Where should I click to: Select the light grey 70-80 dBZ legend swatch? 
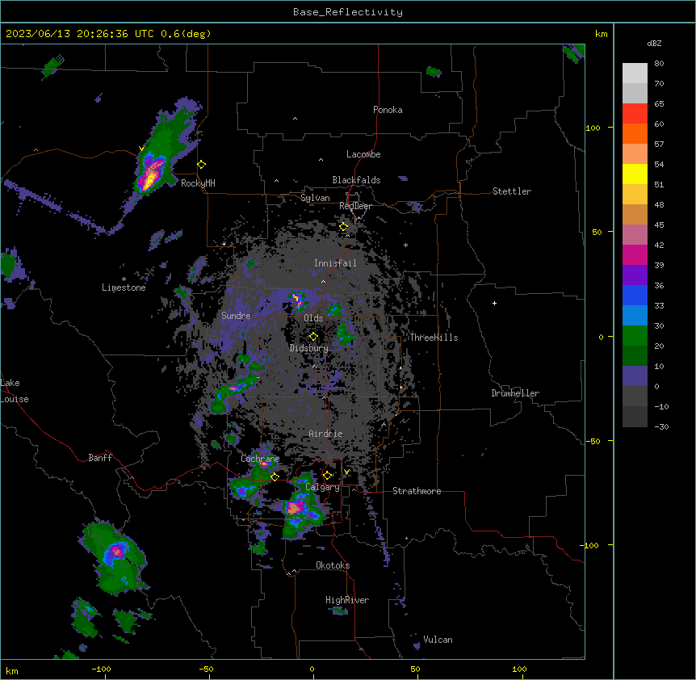[x=635, y=73]
